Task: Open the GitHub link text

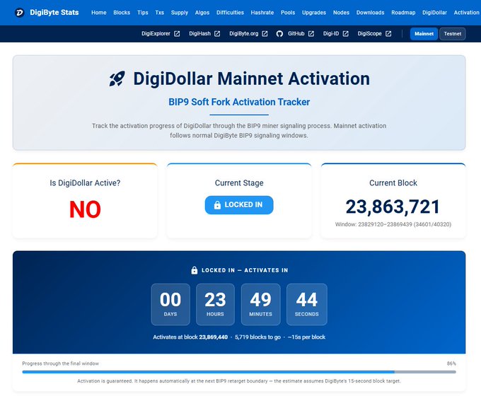Action: [296, 34]
